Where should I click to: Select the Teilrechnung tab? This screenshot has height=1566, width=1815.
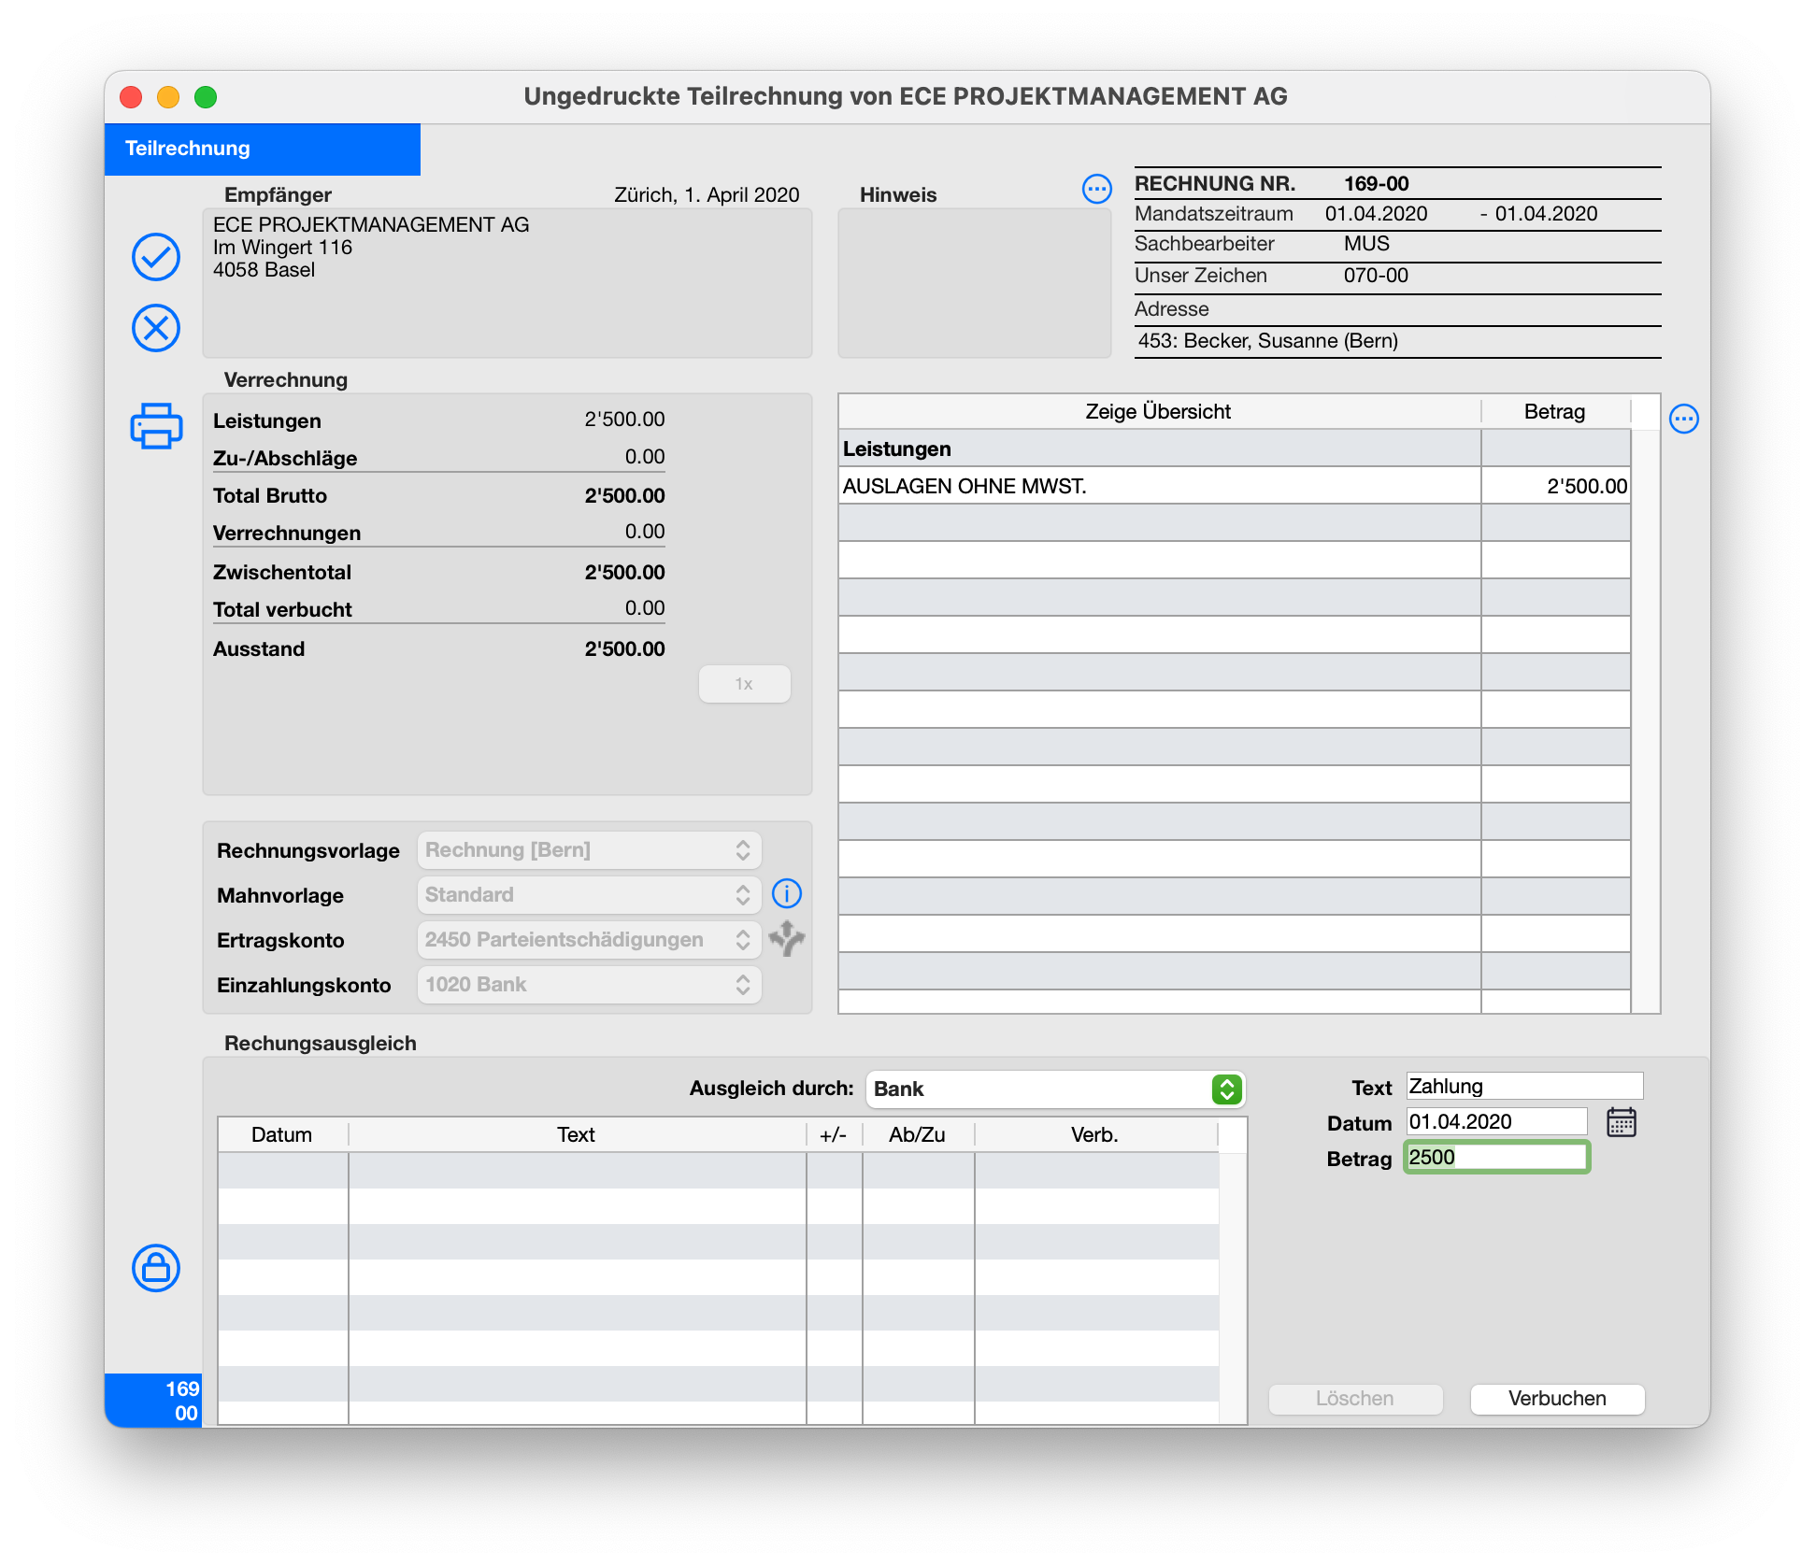coord(263,149)
